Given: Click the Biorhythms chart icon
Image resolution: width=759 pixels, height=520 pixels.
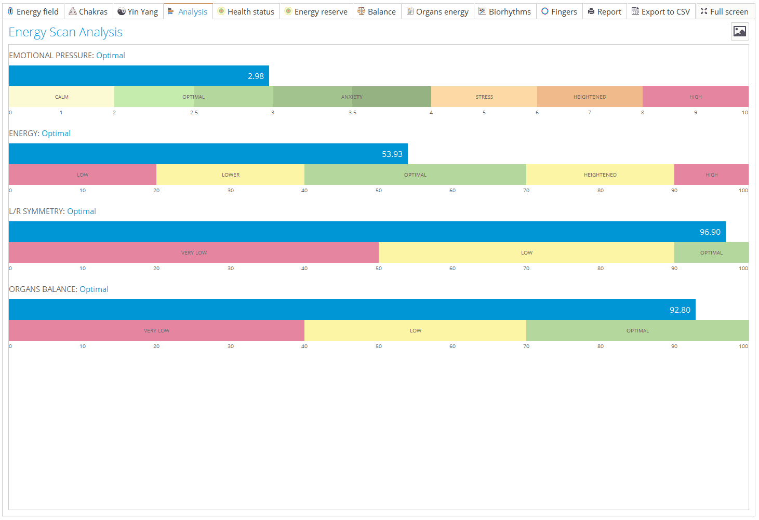Looking at the screenshot, I should pyautogui.click(x=483, y=11).
